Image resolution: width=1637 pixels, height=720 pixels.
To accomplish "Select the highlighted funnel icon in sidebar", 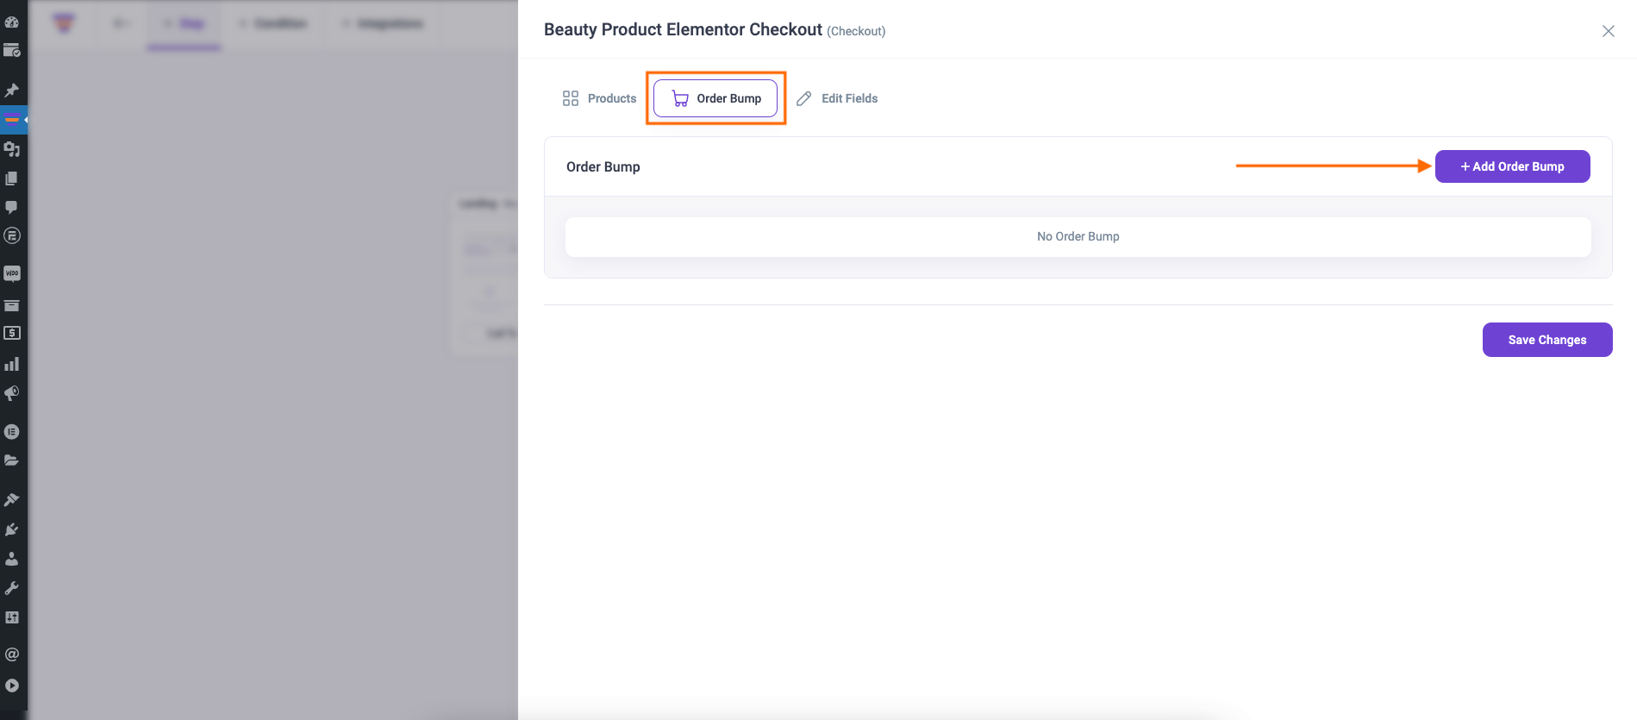I will [x=12, y=119].
